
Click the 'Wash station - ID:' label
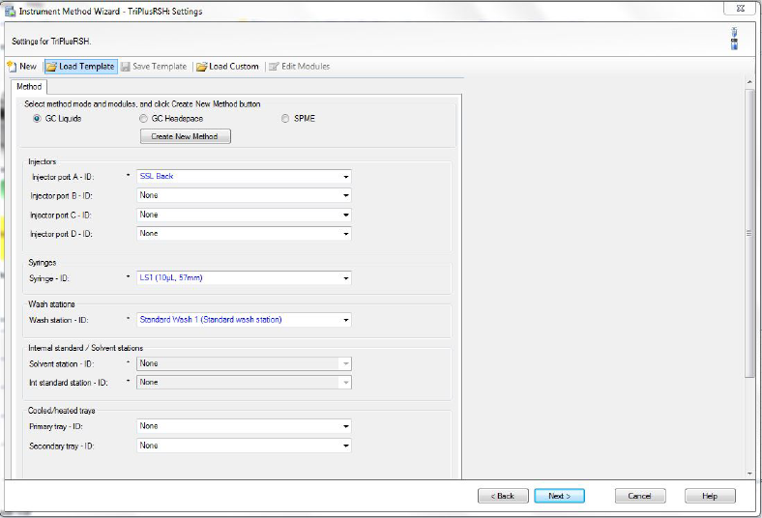pos(58,321)
